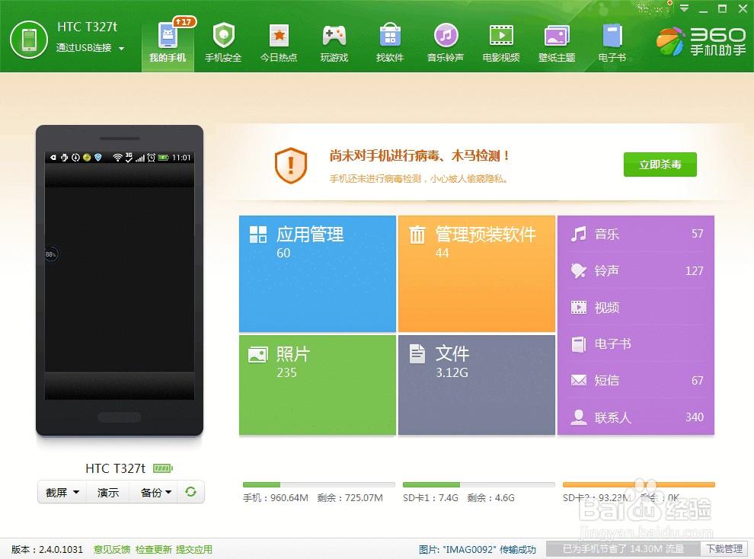754x559 pixels.
Task: 切换到手机安全标签页
Action: tap(223, 40)
